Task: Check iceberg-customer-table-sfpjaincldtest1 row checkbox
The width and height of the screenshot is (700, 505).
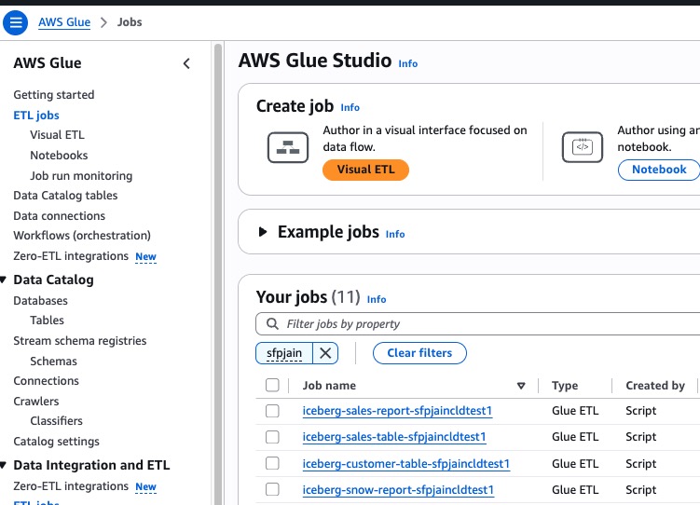Action: tap(272, 463)
